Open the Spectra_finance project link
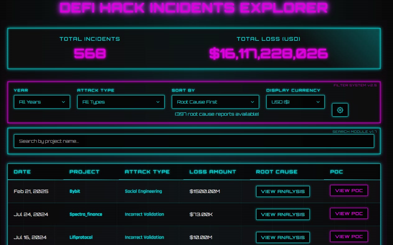 [x=86, y=214]
